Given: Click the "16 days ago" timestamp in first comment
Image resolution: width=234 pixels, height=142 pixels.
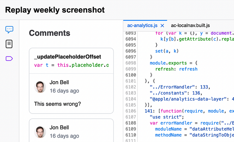Looking at the screenshot, I should 65,91.
